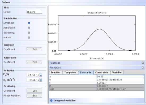This screenshot has width=146, height=105.
Task: Decrease E1(J) value with down arrow
Action: (x=41, y=76)
